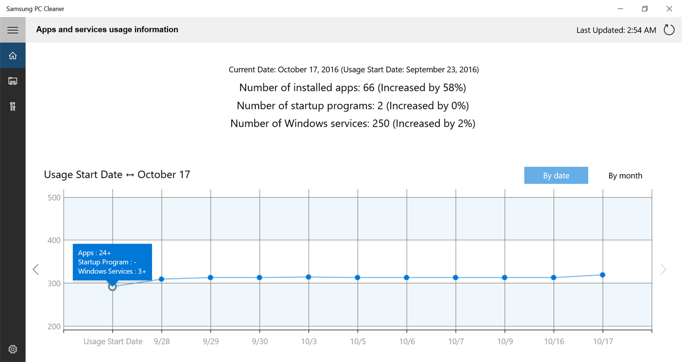The width and height of the screenshot is (682, 362).
Task: Click the 10/6 data point on chart
Action: point(406,277)
